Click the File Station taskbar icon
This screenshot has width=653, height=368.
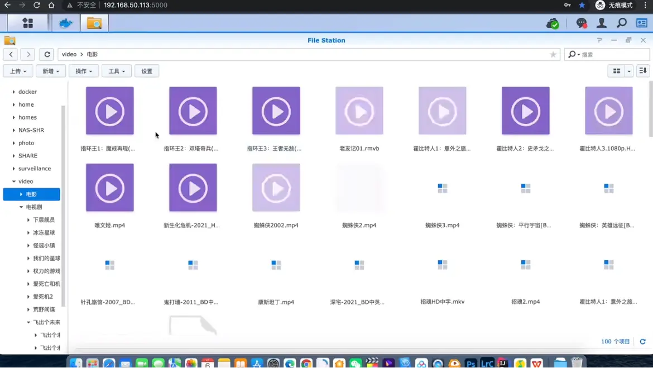(94, 23)
